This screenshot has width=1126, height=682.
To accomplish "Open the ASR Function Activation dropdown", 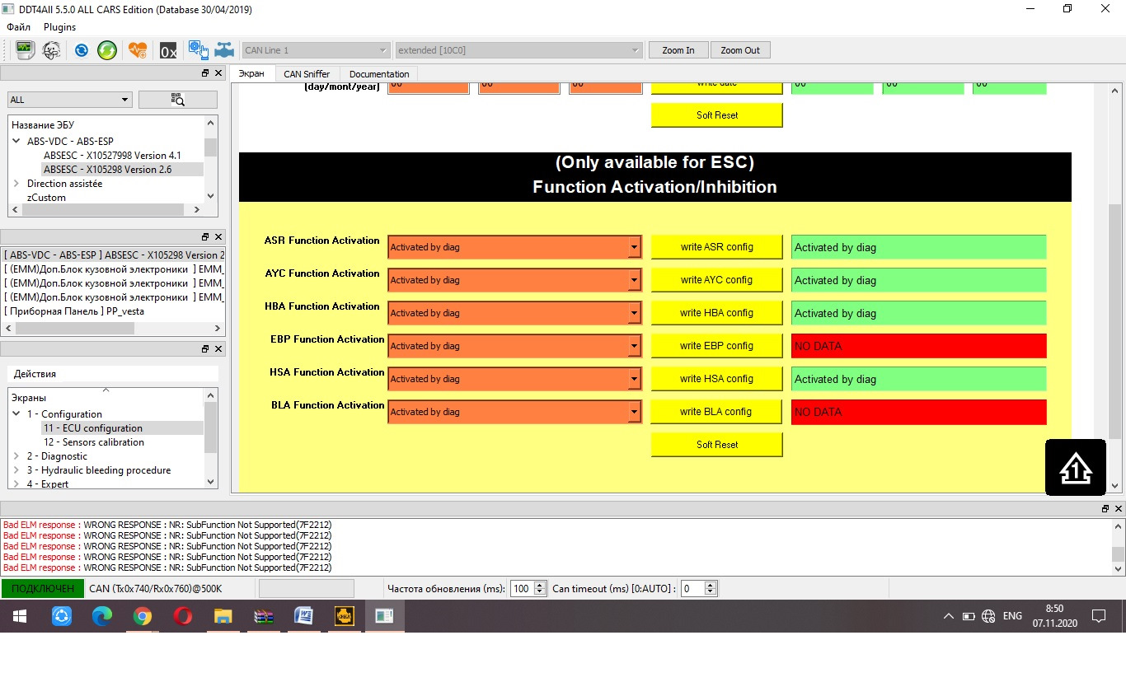I will [633, 247].
